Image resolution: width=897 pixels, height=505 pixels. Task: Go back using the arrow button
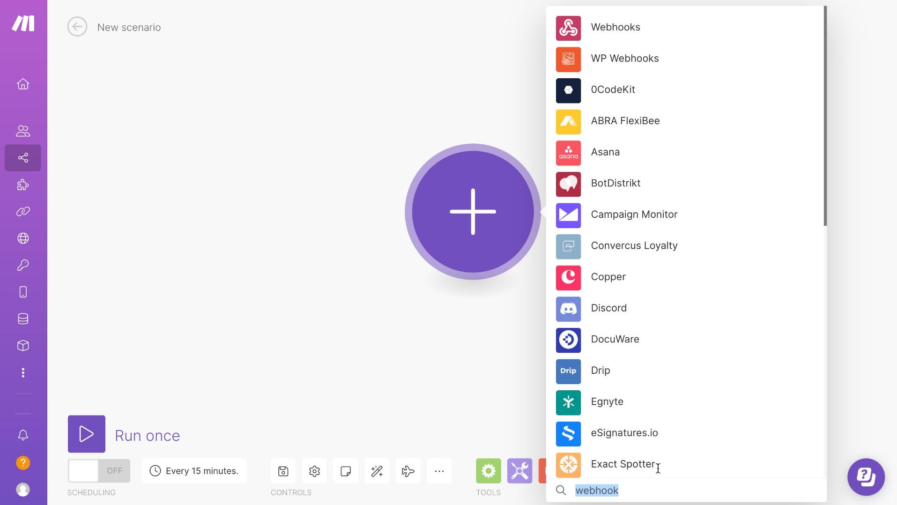click(77, 27)
